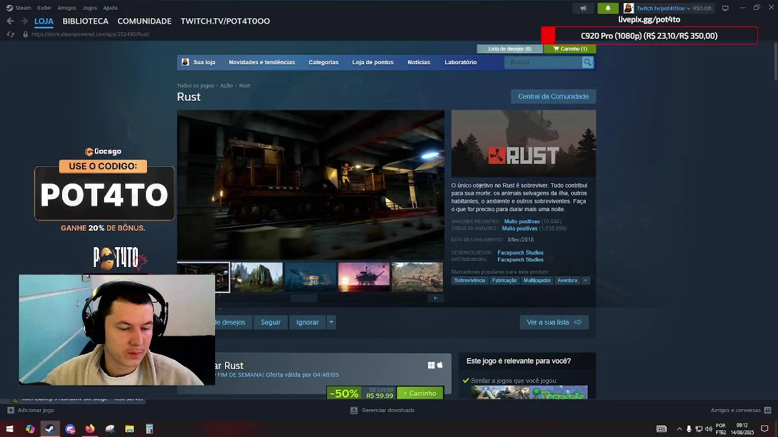This screenshot has height=437, width=778.
Task: Open the Categorias store menu
Action: click(x=323, y=62)
